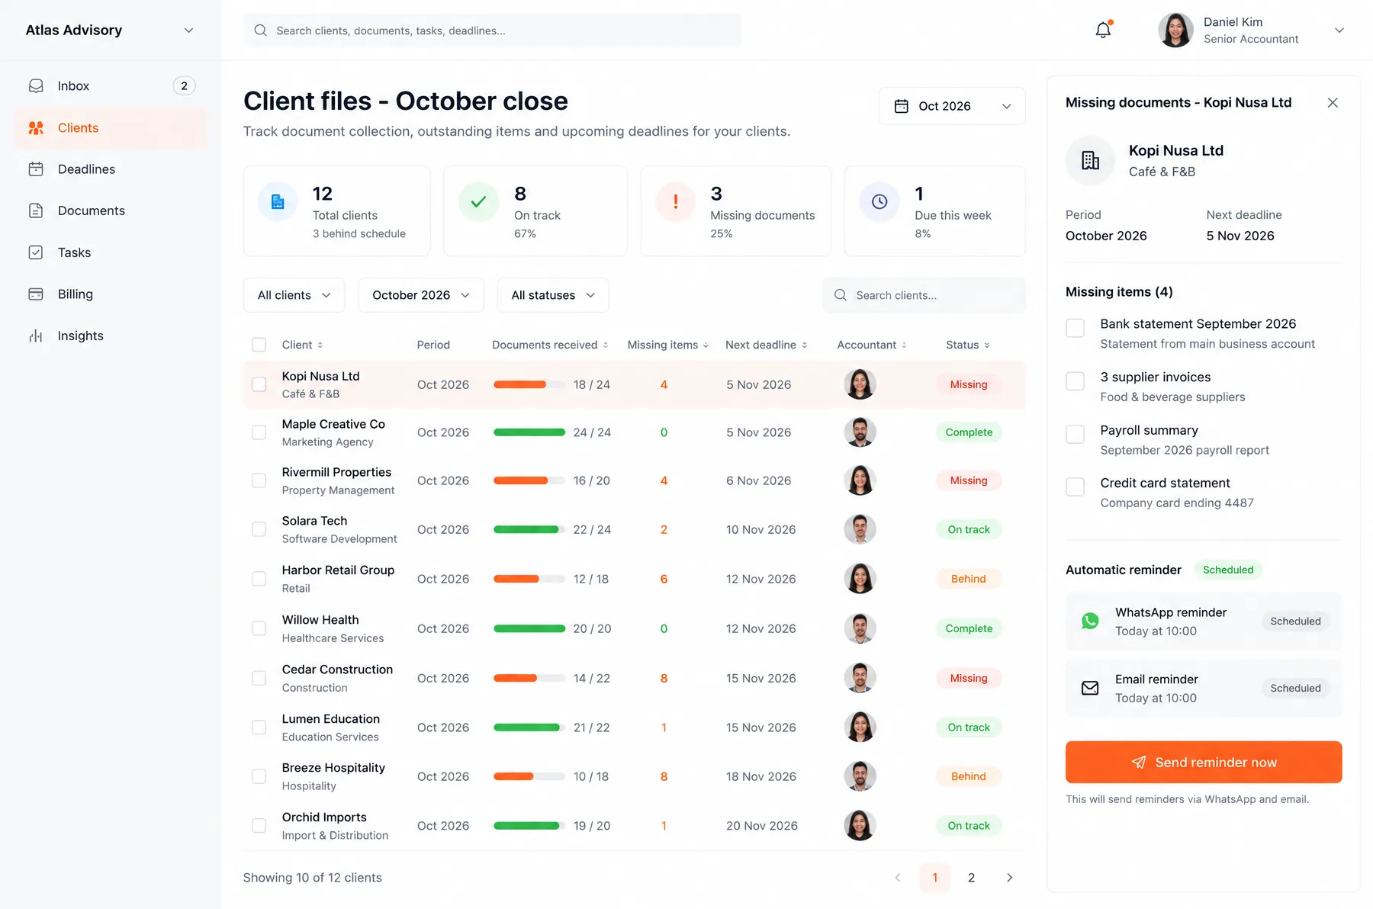
Task: Click the Total clients document icon
Action: tap(278, 202)
